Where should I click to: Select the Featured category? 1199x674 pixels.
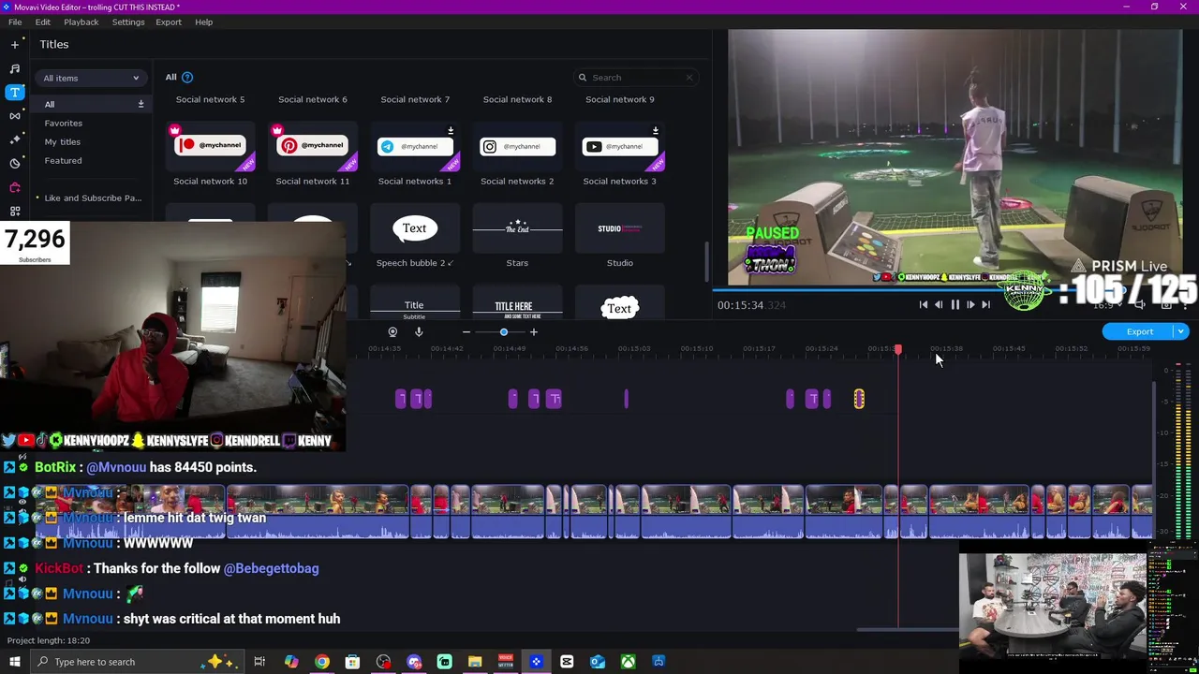pos(63,160)
